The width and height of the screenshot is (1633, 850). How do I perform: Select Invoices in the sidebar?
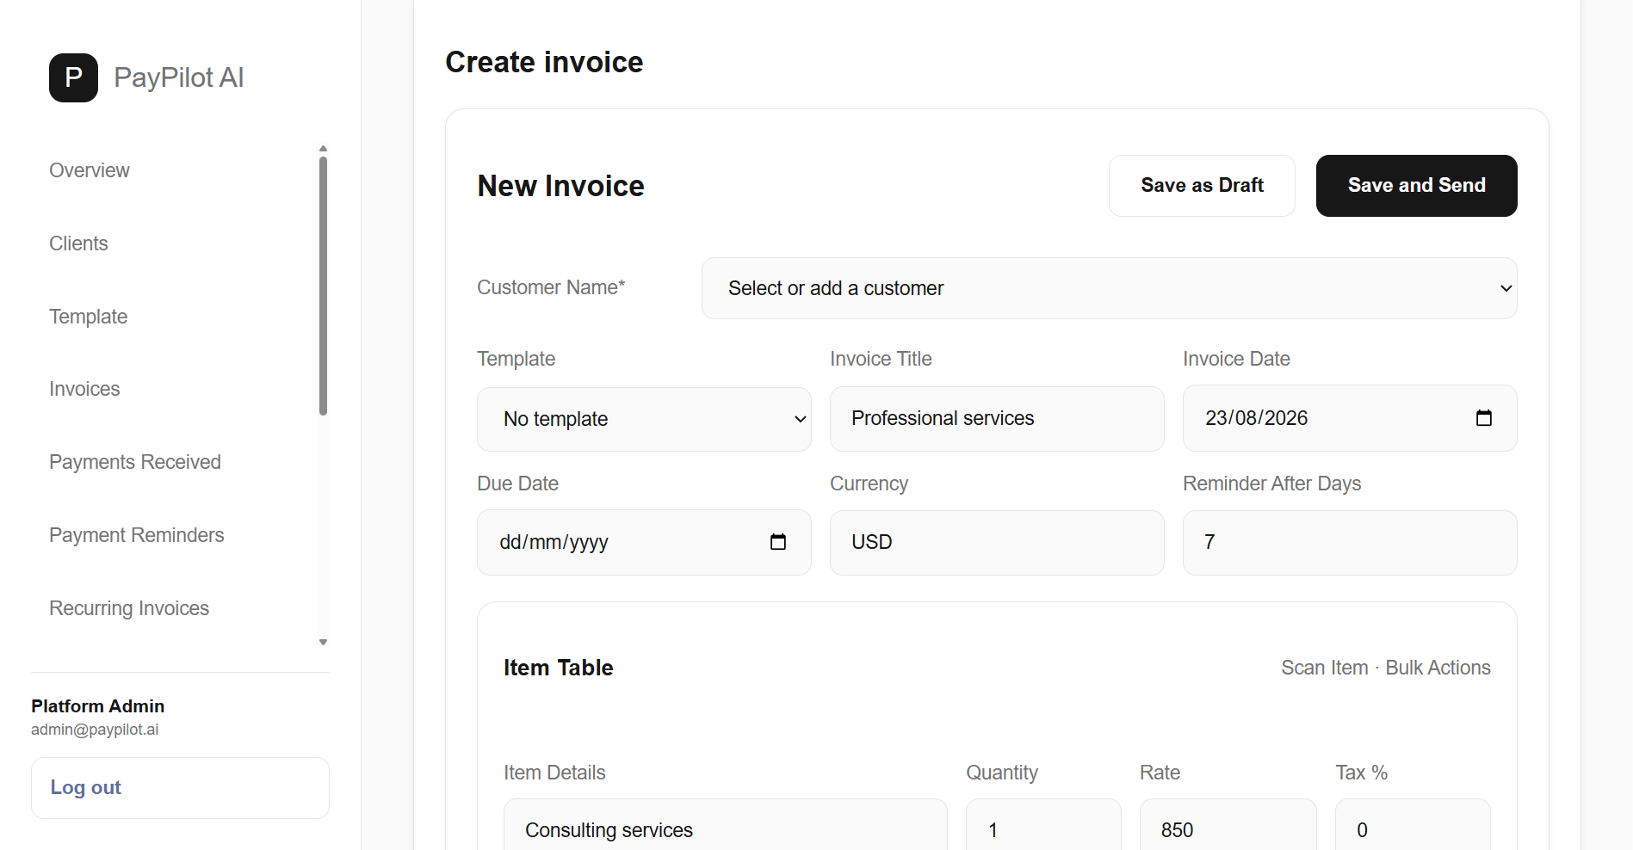(x=84, y=389)
